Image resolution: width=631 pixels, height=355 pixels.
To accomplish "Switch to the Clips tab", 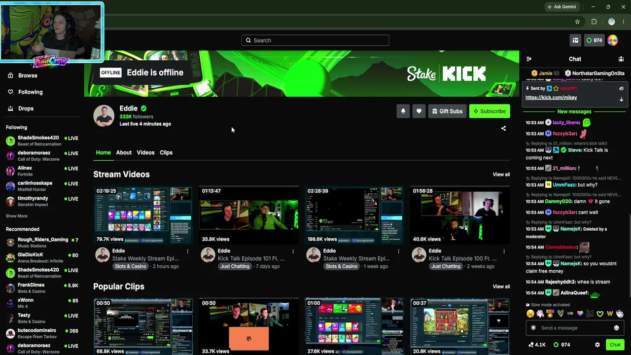I will pos(166,153).
